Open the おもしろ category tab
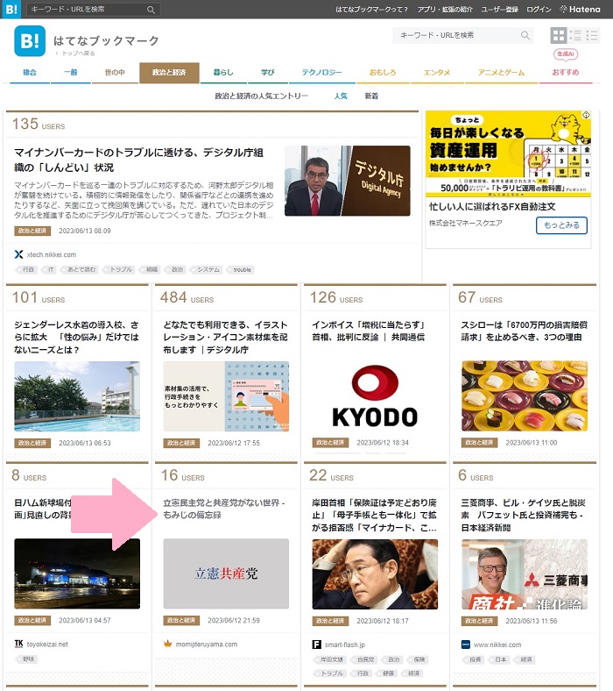 pos(383,72)
